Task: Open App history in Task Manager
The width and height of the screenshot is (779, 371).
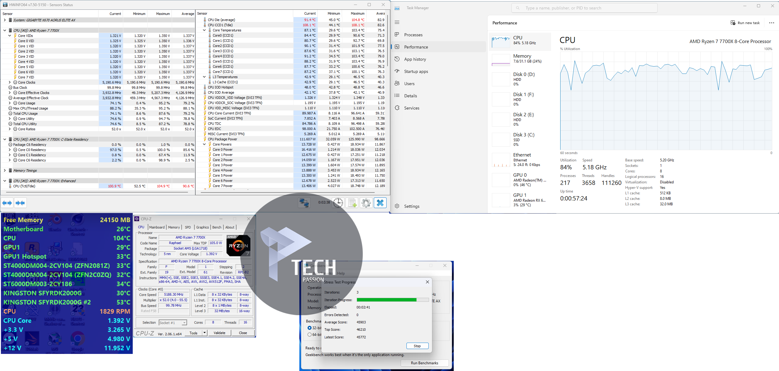Action: click(x=415, y=59)
